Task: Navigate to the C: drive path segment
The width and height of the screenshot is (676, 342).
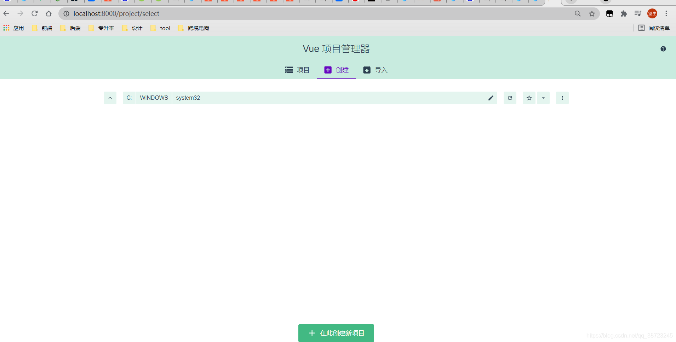Action: pos(129,98)
